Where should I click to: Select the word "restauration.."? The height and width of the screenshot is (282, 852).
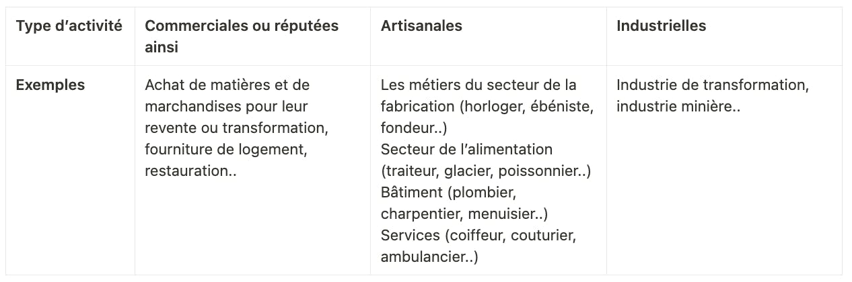coord(190,171)
